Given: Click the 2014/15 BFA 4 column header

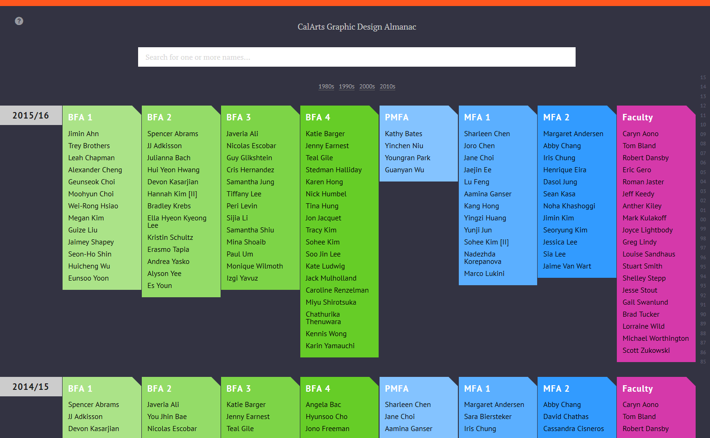Looking at the screenshot, I should [x=318, y=388].
